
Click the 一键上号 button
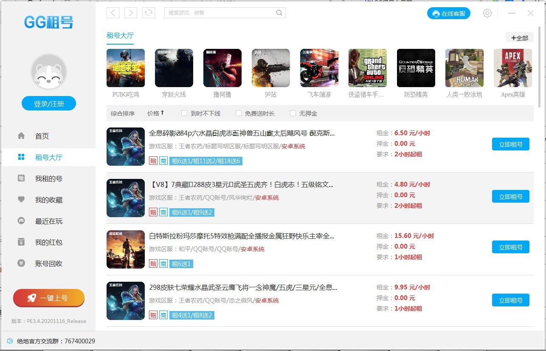coord(49,298)
